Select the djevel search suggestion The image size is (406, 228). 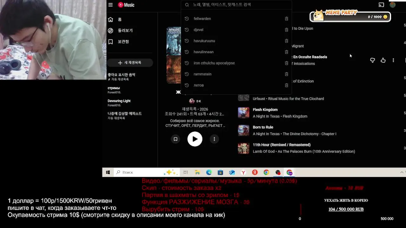[x=236, y=30]
